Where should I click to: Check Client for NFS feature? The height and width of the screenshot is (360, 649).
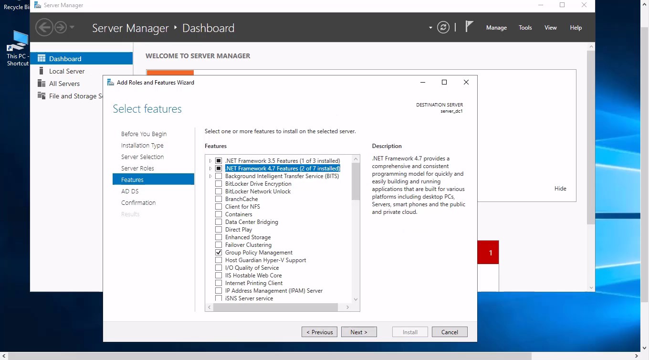219,207
